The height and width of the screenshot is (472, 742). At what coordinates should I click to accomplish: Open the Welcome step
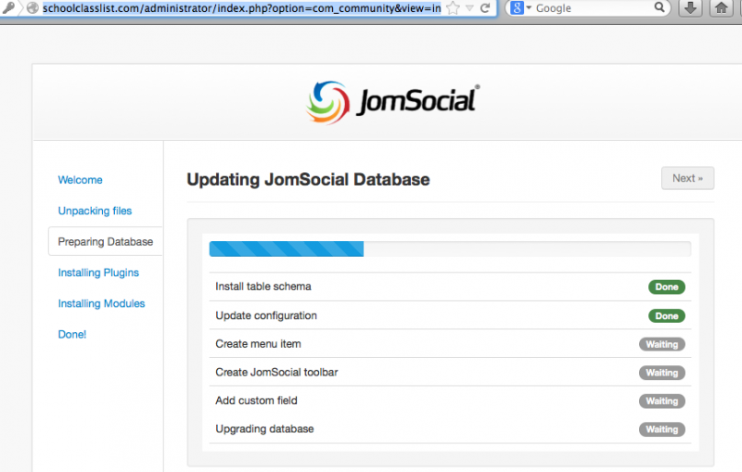80,180
